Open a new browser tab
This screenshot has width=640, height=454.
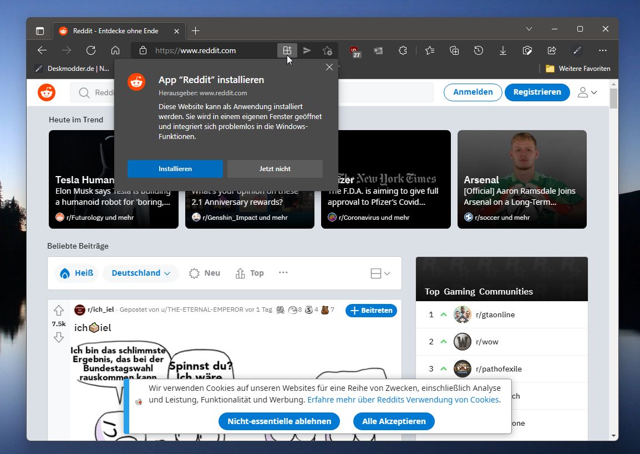point(196,31)
